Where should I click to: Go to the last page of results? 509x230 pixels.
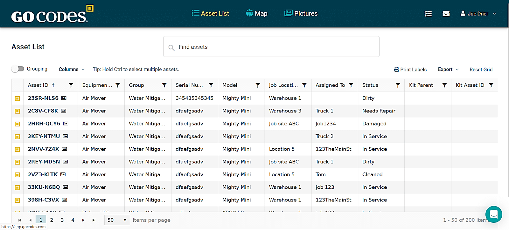(94, 220)
